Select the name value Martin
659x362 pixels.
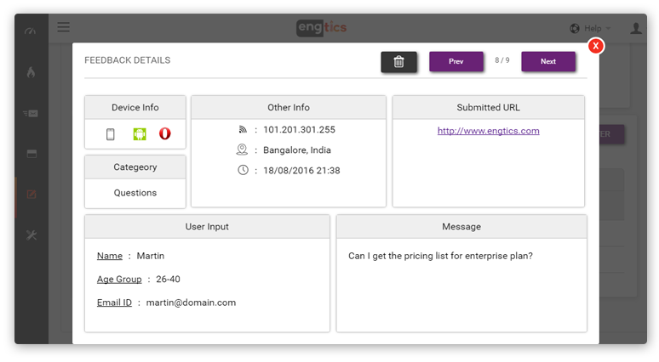151,256
